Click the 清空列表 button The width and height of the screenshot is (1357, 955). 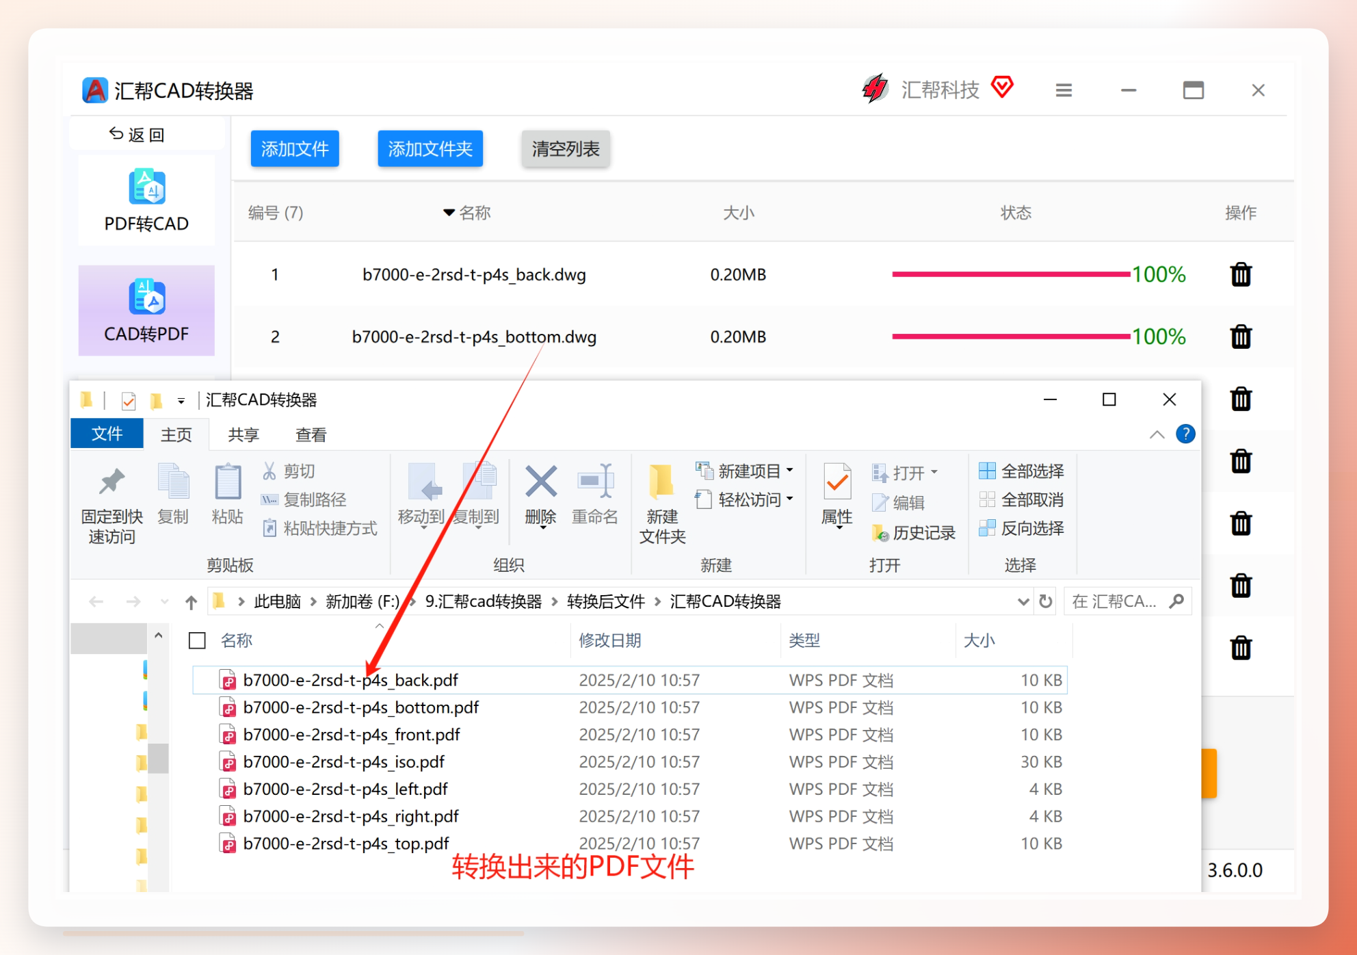[x=566, y=148]
